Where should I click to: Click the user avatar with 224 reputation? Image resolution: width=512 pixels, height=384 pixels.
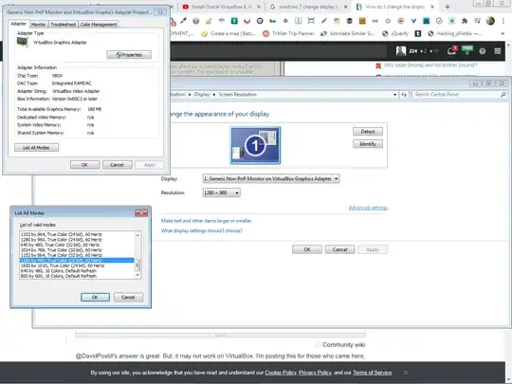(401, 51)
